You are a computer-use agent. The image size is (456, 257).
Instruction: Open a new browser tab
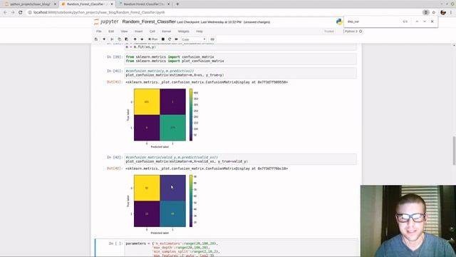coord(177,4)
